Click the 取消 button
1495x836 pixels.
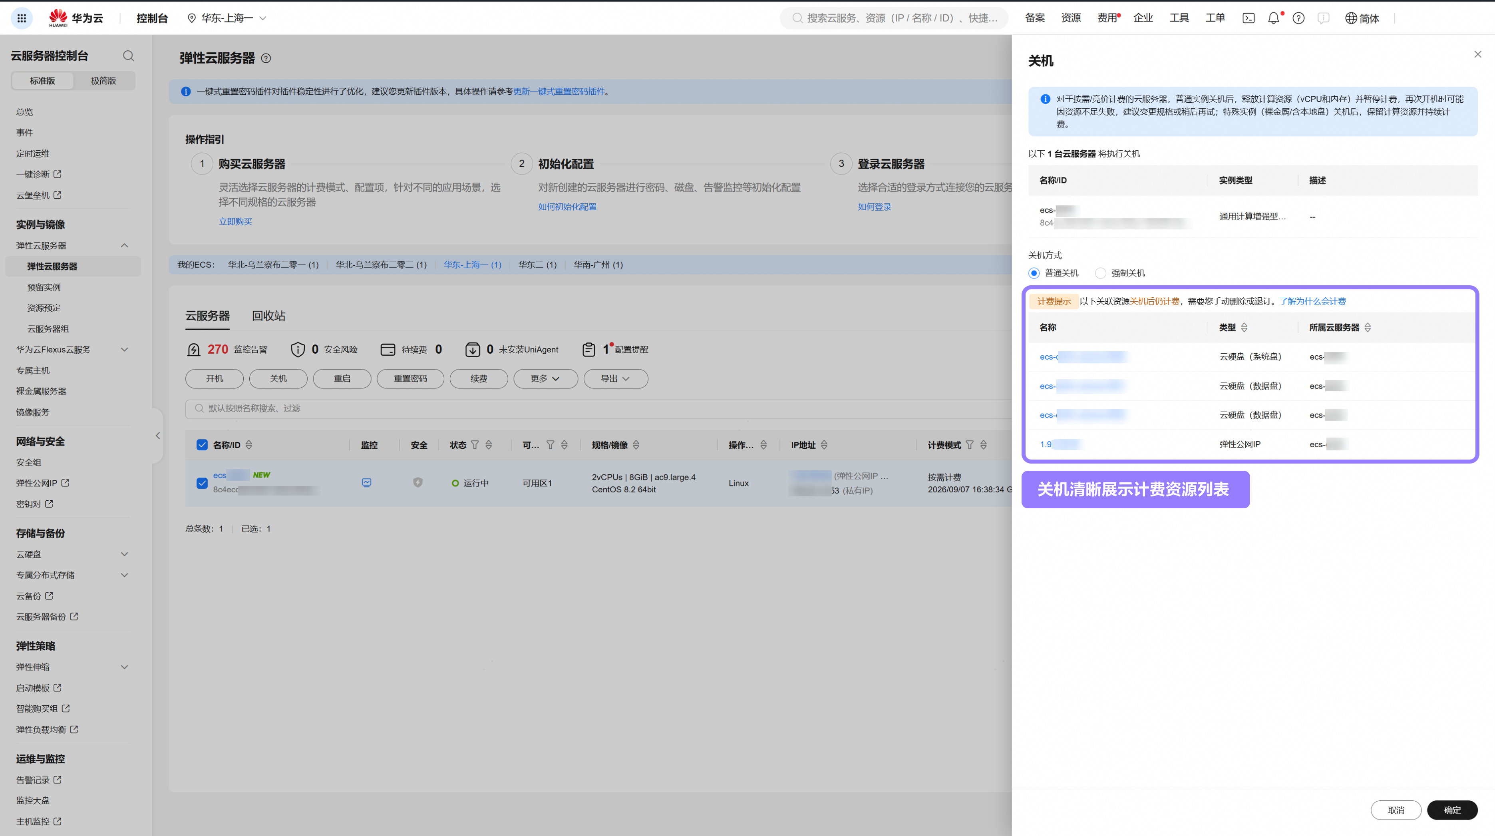point(1396,810)
